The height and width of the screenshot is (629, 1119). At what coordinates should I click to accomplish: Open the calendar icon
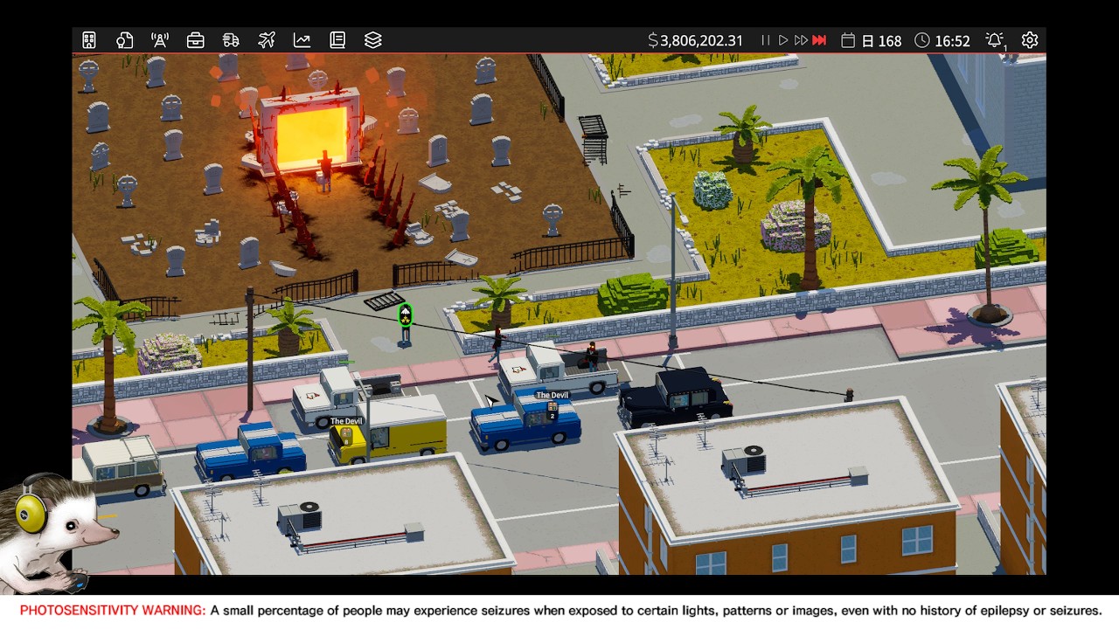847,40
